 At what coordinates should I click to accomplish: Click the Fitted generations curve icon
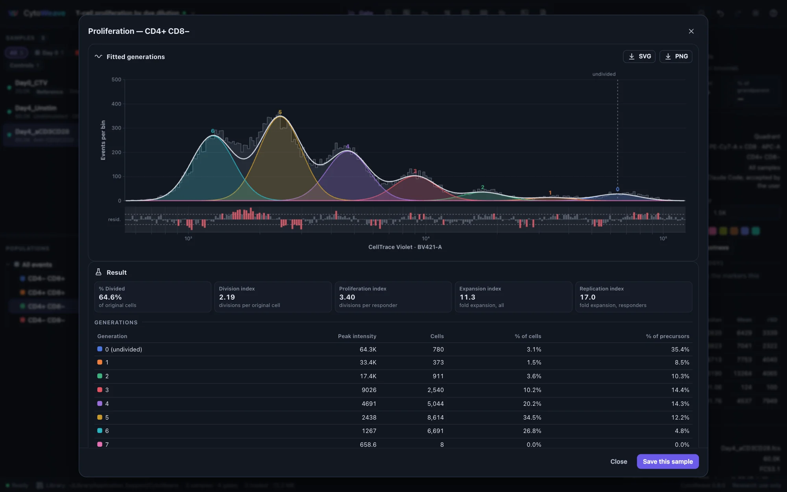point(98,57)
